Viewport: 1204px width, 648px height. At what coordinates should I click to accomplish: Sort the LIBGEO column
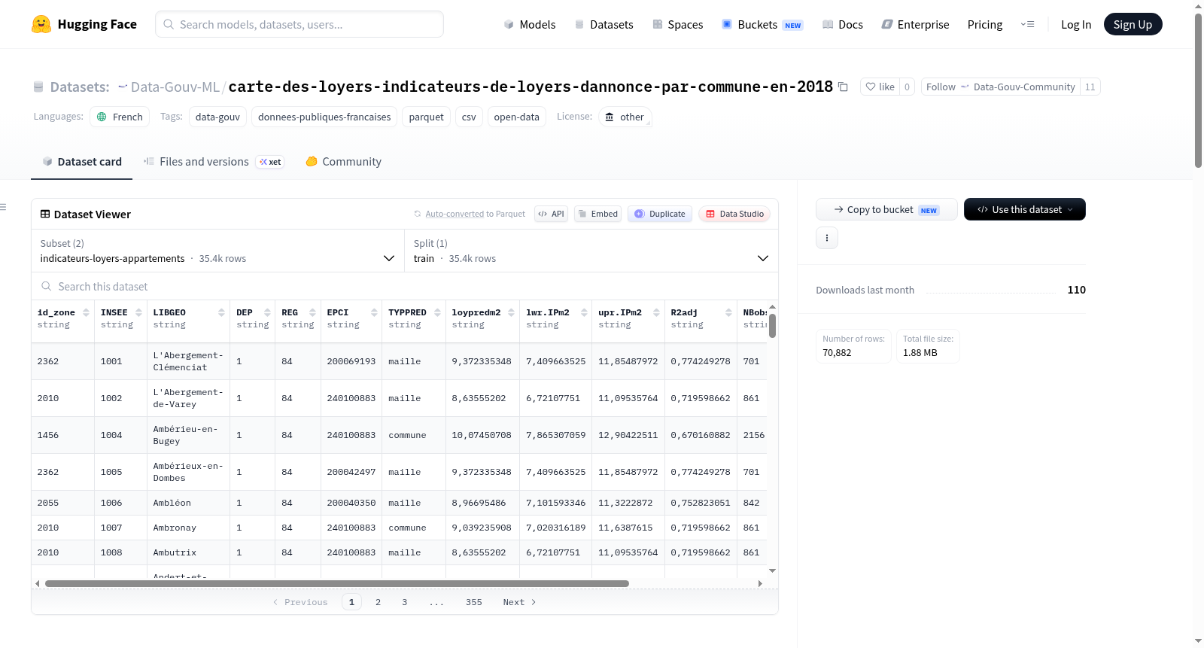click(x=221, y=312)
